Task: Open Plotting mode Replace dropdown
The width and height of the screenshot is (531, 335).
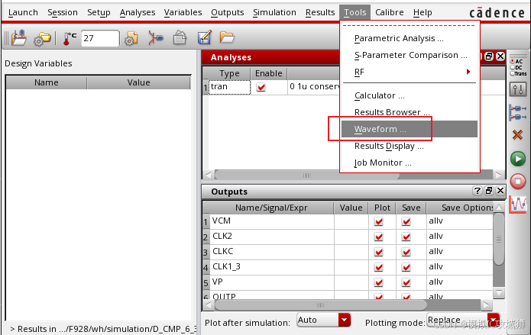Action: pos(494,320)
